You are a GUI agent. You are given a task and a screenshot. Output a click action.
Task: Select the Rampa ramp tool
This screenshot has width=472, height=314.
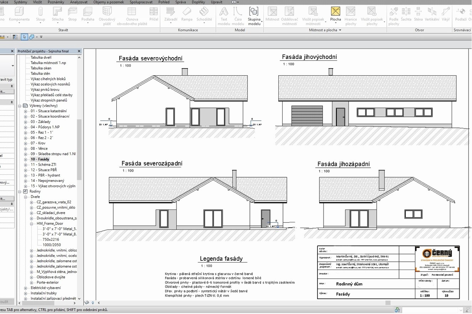[187, 14]
